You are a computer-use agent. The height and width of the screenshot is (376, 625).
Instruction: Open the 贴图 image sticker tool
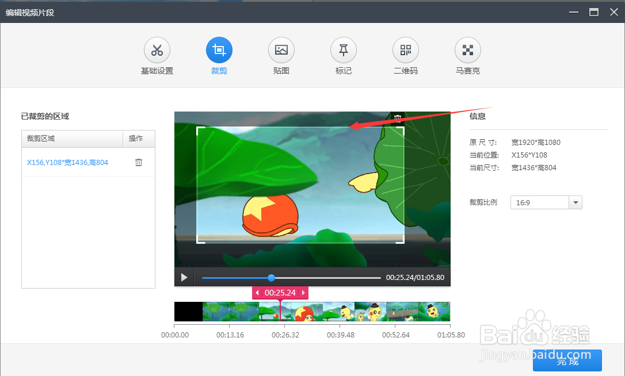[x=281, y=50]
